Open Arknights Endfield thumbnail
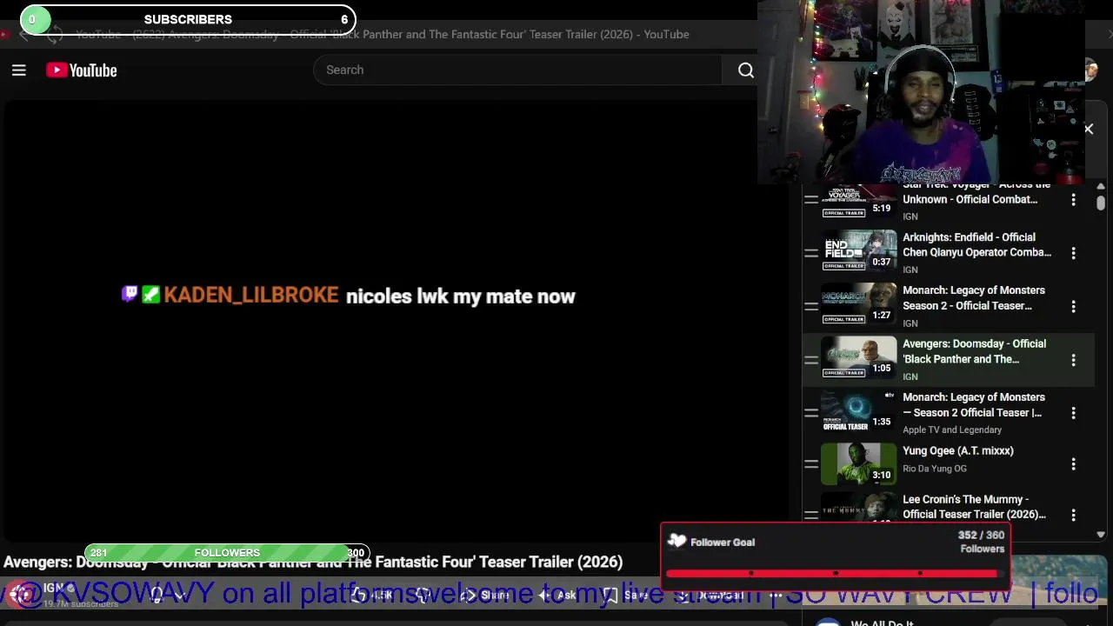This screenshot has width=1113, height=626. click(x=858, y=250)
